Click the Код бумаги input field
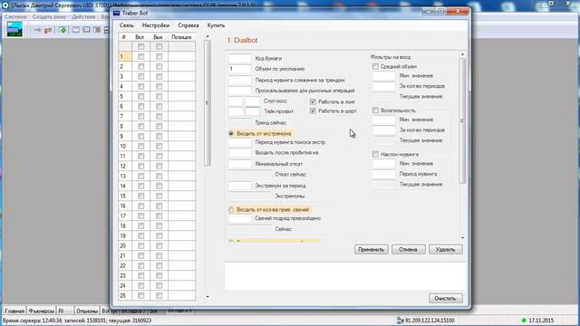The width and height of the screenshot is (580, 326). [239, 58]
